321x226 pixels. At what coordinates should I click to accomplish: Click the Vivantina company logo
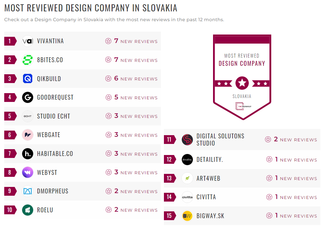pos(28,41)
